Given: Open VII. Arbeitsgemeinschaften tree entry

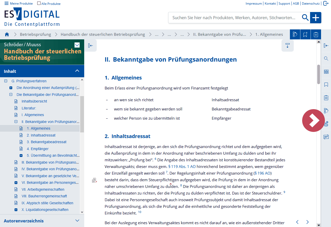Looking at the screenshot, I should pyautogui.click(x=43, y=189).
